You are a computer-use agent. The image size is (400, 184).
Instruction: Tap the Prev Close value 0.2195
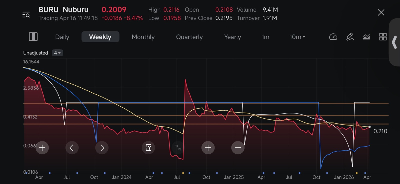224,18
